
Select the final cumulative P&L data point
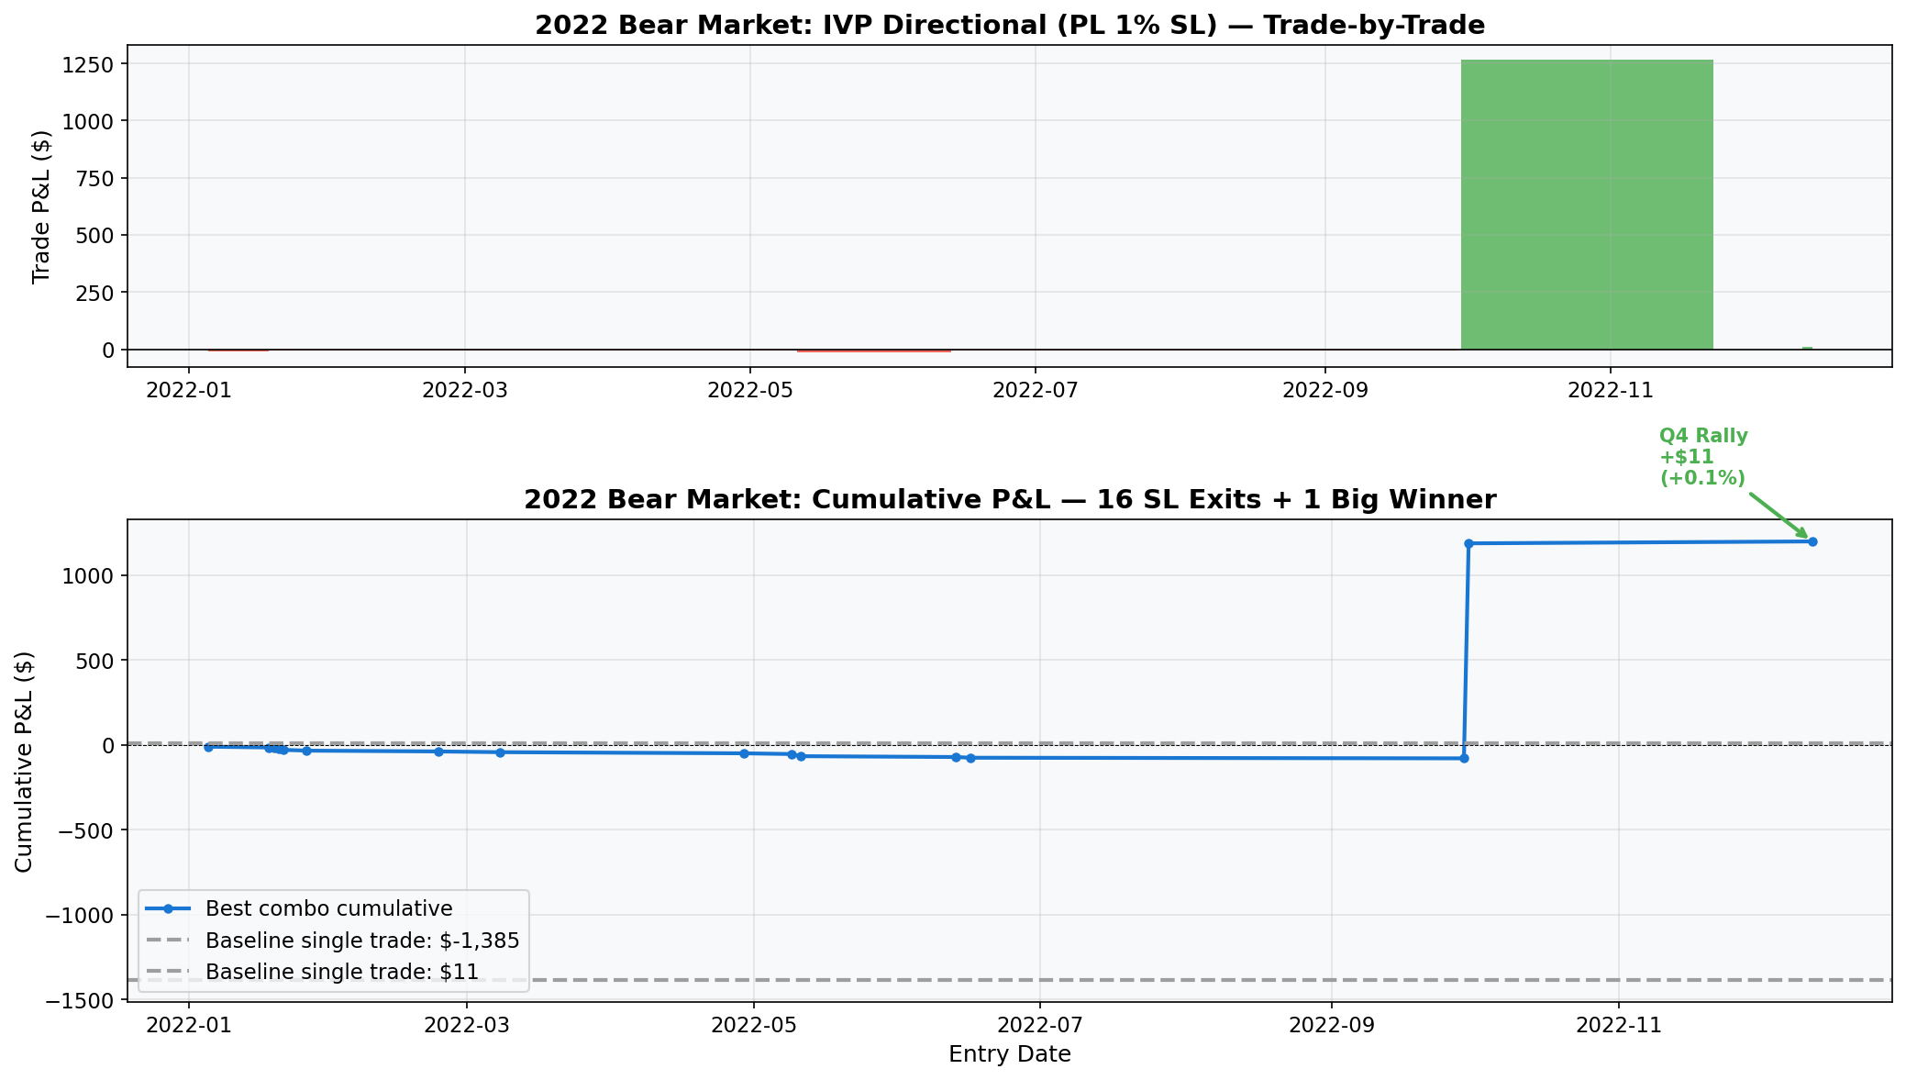[1812, 541]
